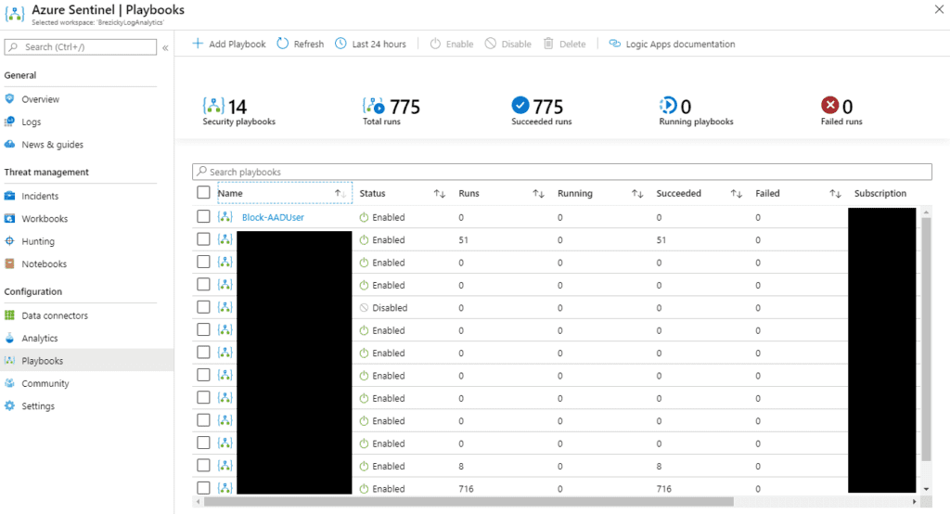Click the 51 value in the Succeeded column
The width and height of the screenshot is (950, 514).
click(x=661, y=240)
